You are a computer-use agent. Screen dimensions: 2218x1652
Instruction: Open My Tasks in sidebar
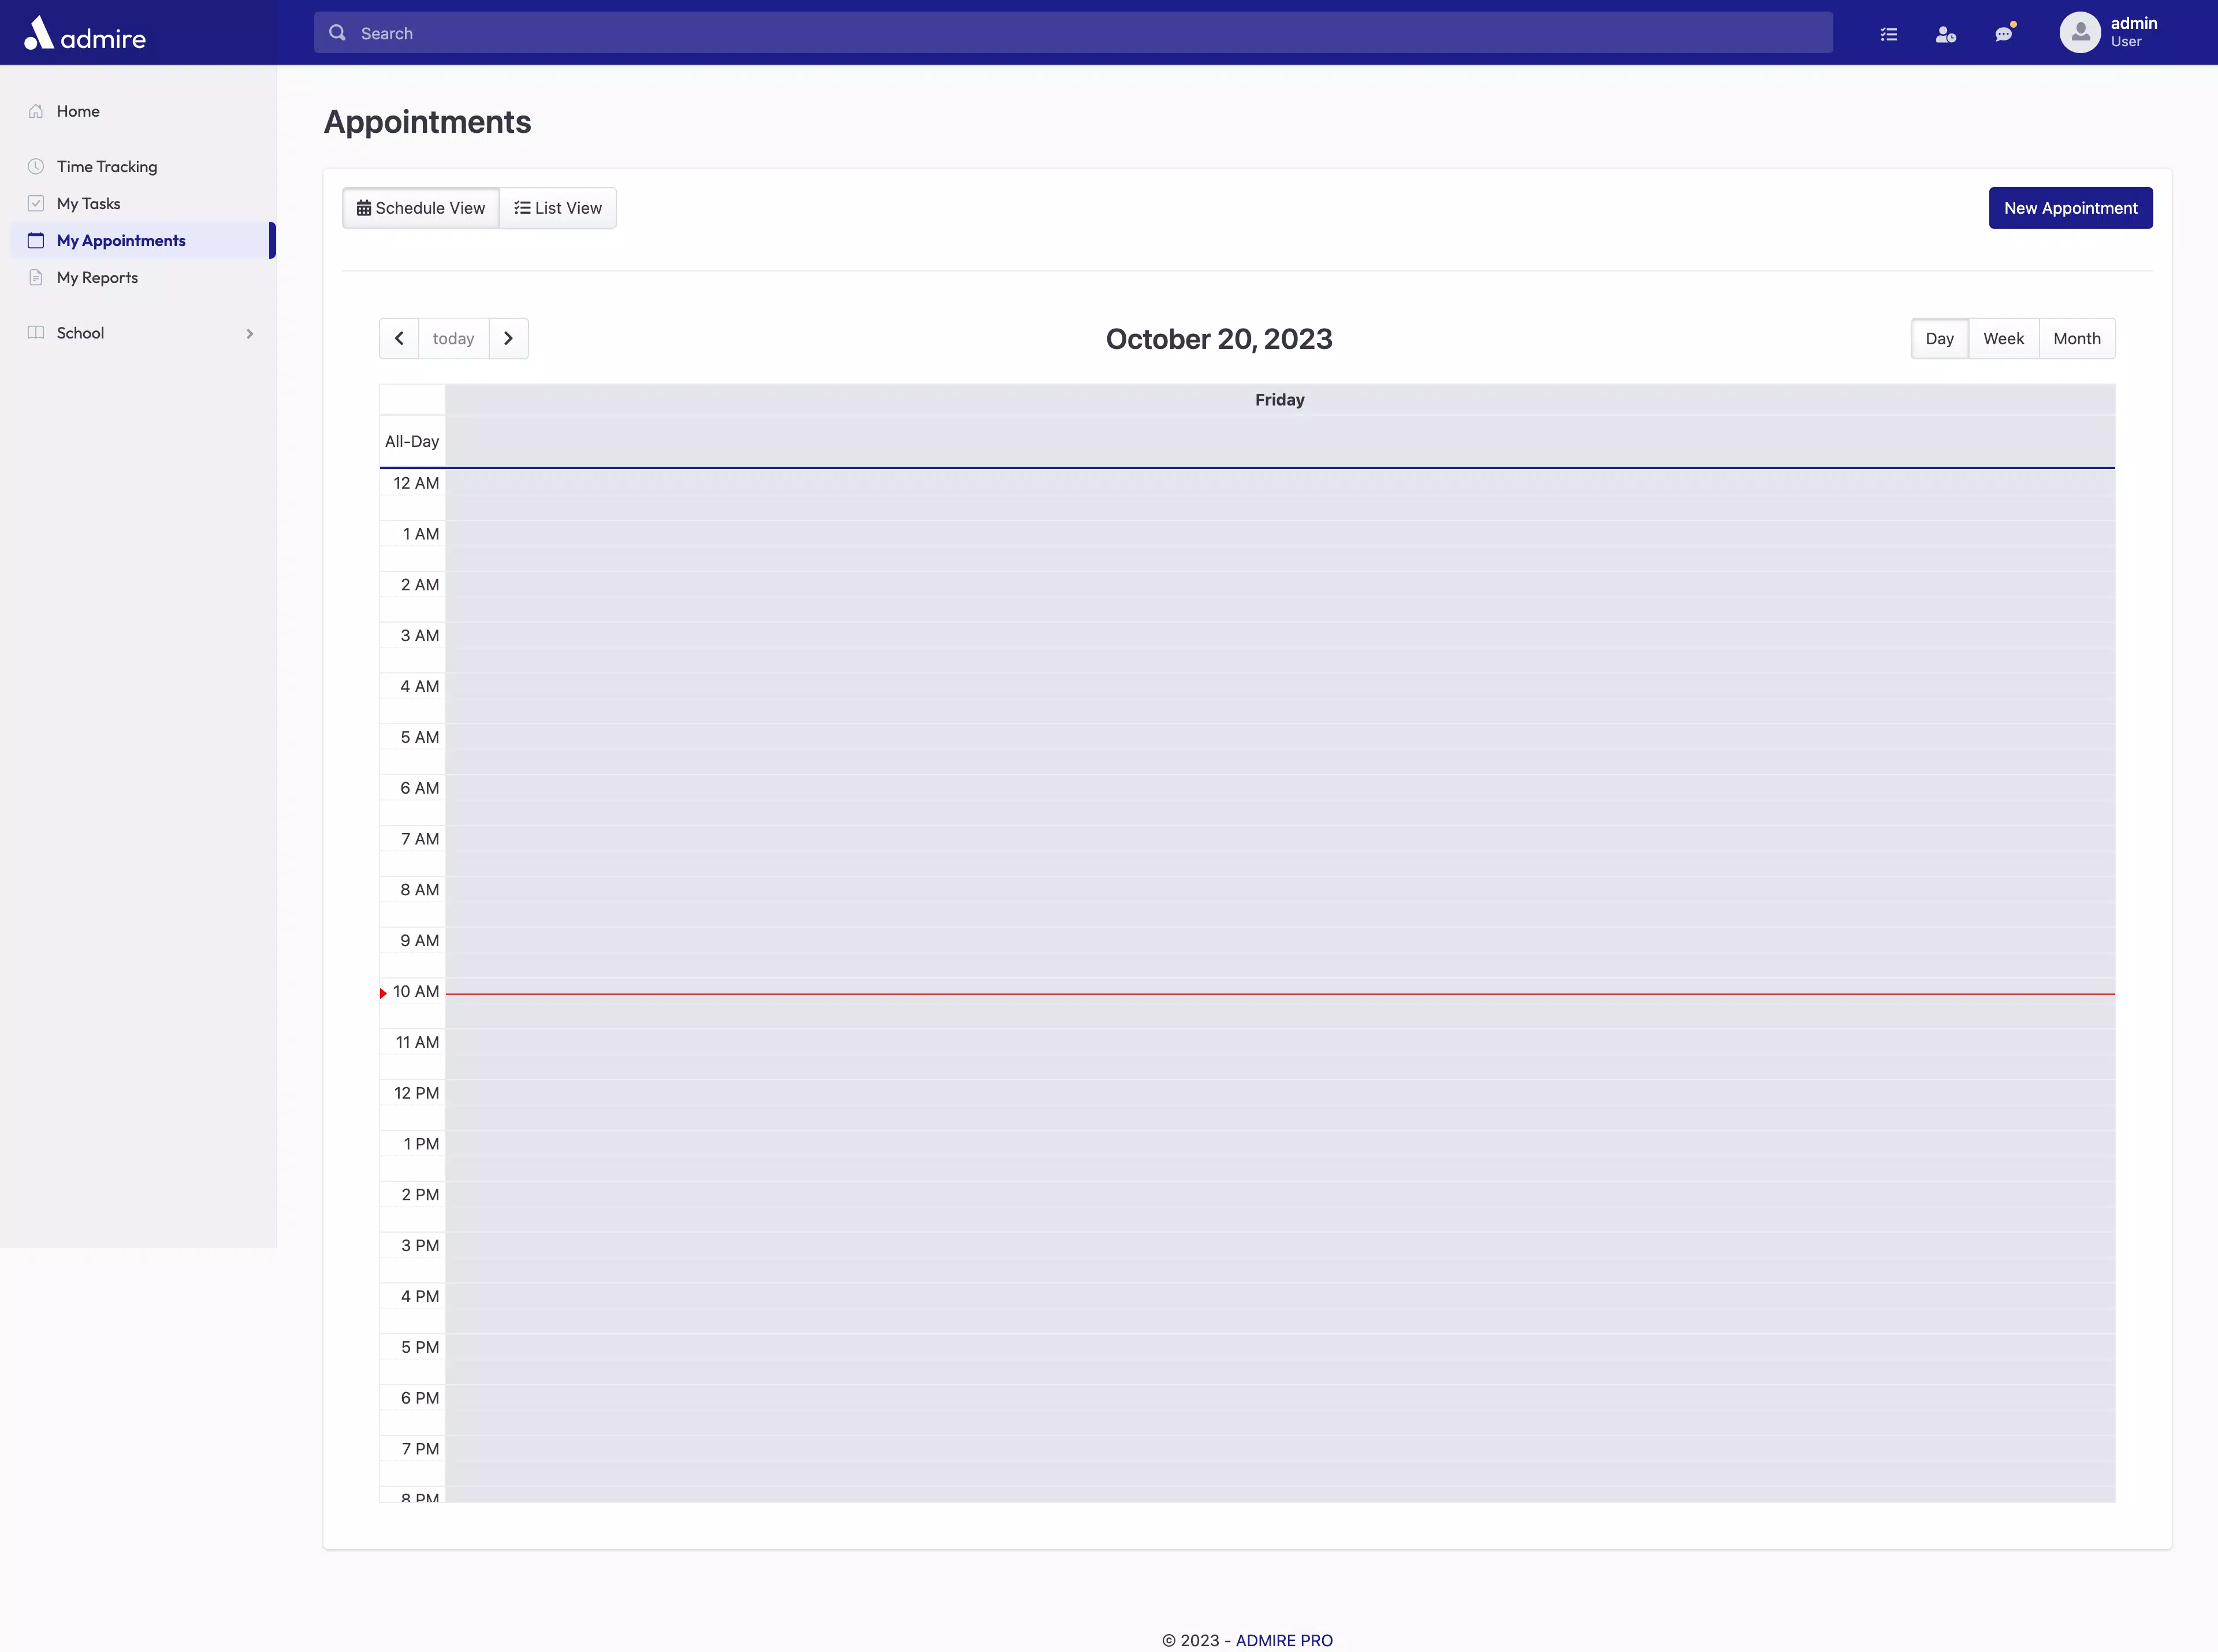pos(88,203)
